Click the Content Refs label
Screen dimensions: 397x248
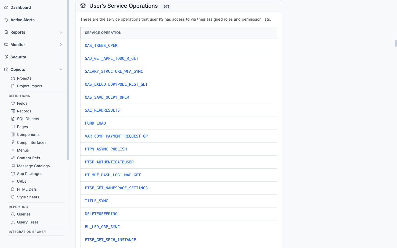click(28, 158)
